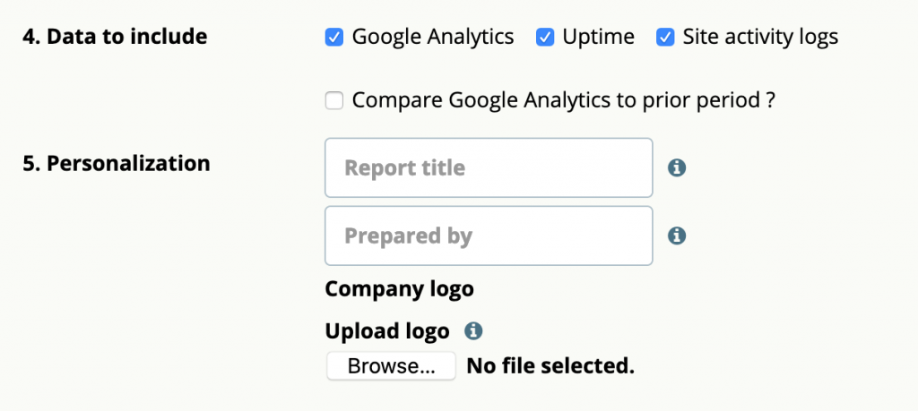The height and width of the screenshot is (411, 918).
Task: Select the 'Uptime' label text
Action: (x=598, y=38)
